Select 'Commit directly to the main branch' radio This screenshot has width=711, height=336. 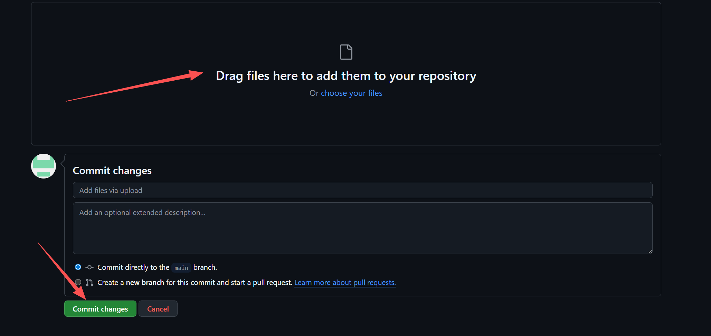click(78, 267)
